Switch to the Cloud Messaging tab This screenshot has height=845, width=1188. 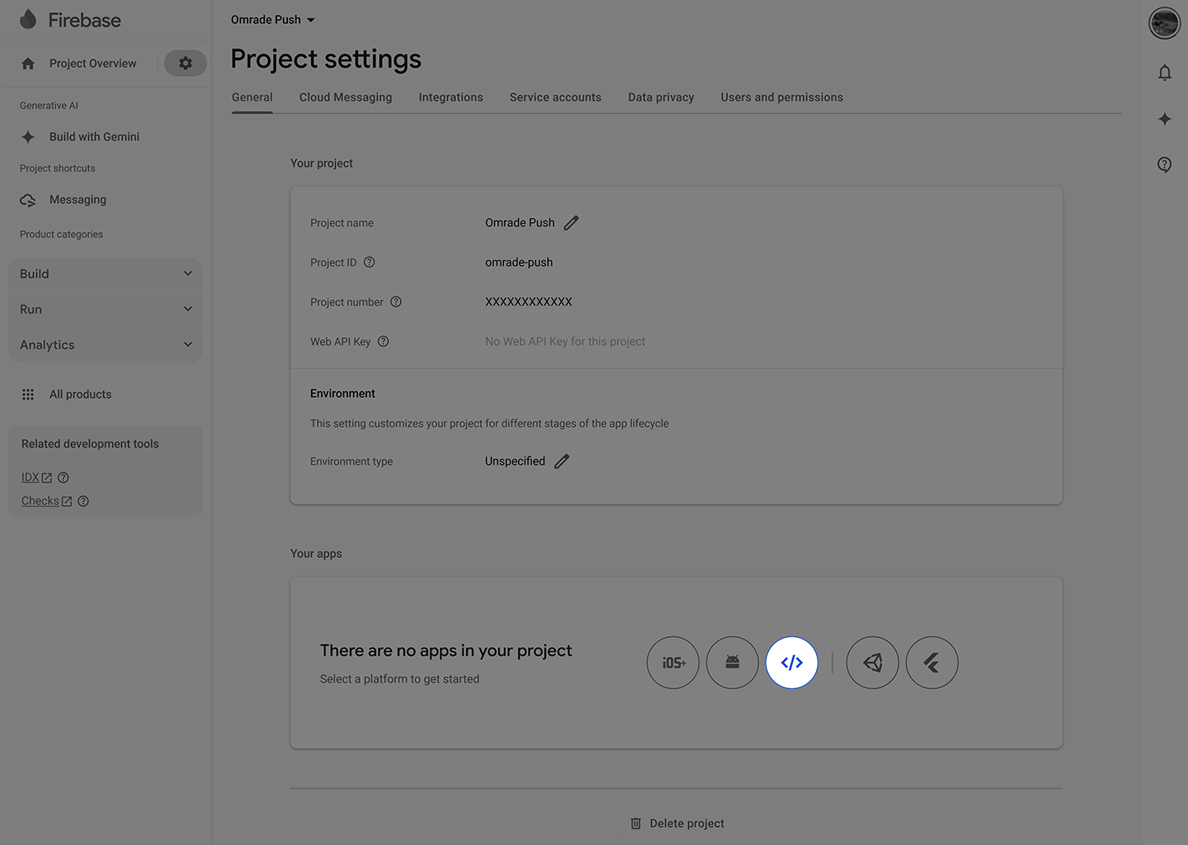(346, 97)
